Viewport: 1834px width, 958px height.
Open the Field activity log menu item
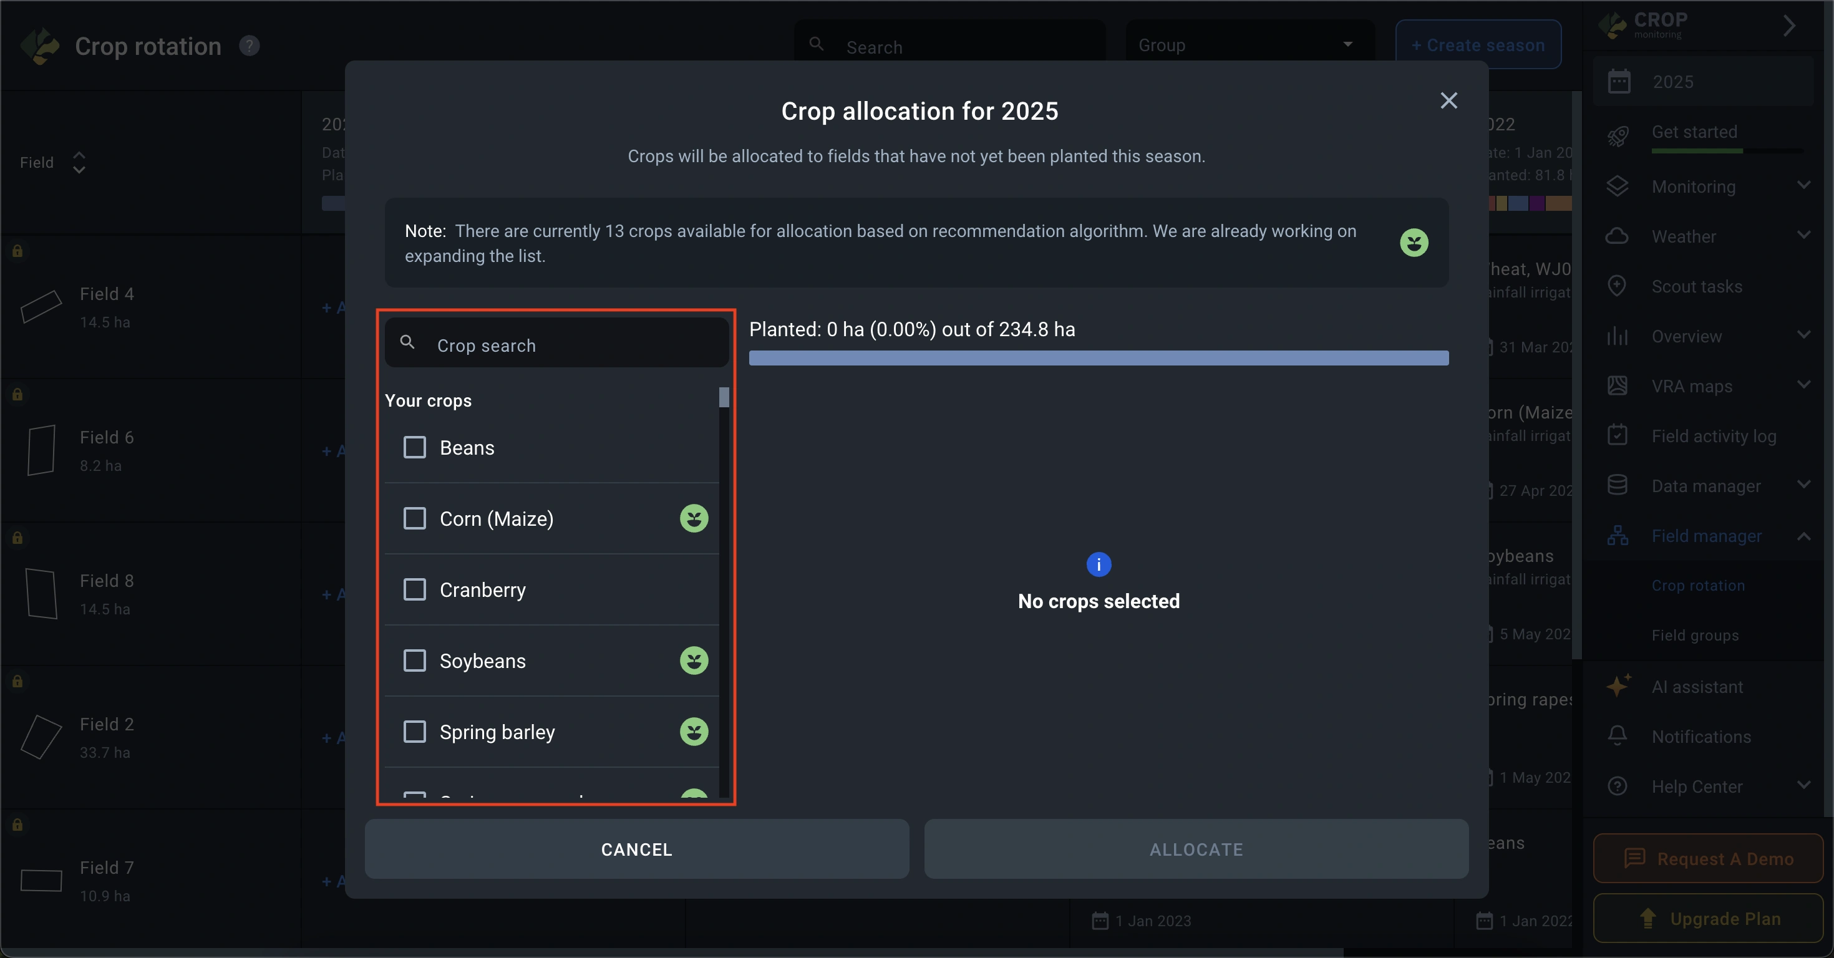click(1713, 435)
